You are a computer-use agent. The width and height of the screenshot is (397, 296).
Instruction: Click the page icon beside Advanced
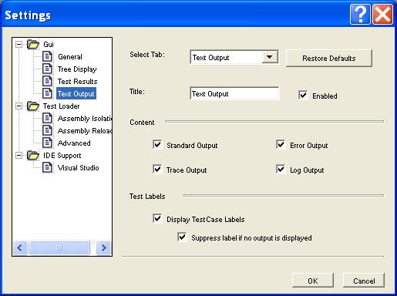(47, 143)
